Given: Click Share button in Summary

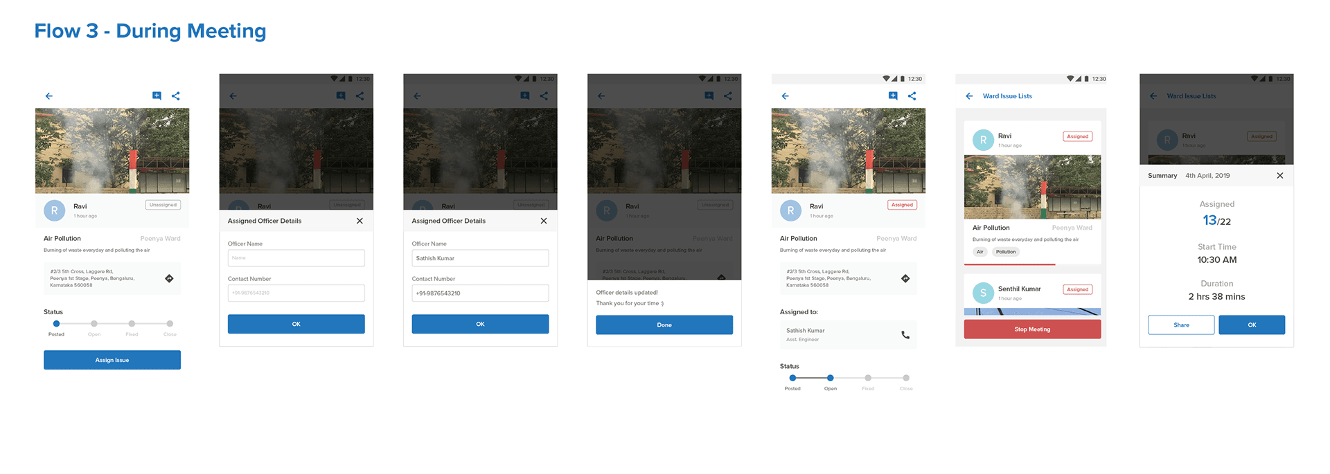Looking at the screenshot, I should 1181,325.
